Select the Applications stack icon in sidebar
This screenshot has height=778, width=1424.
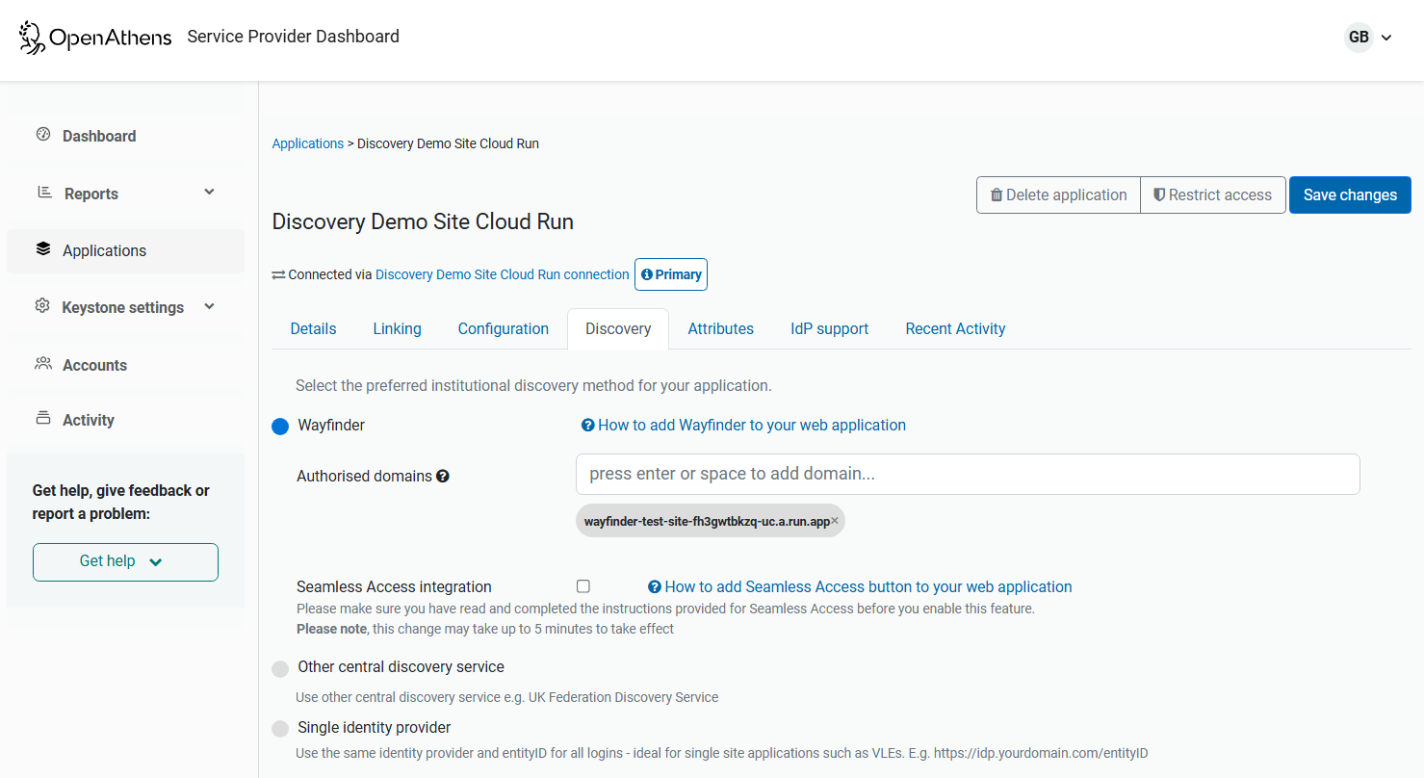pos(42,248)
